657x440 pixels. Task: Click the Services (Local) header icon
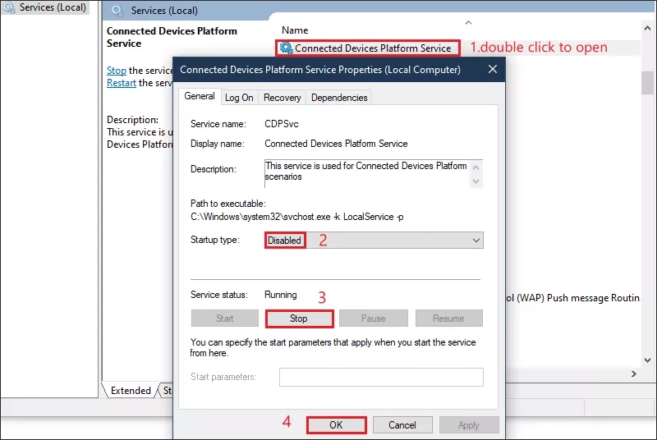point(117,11)
